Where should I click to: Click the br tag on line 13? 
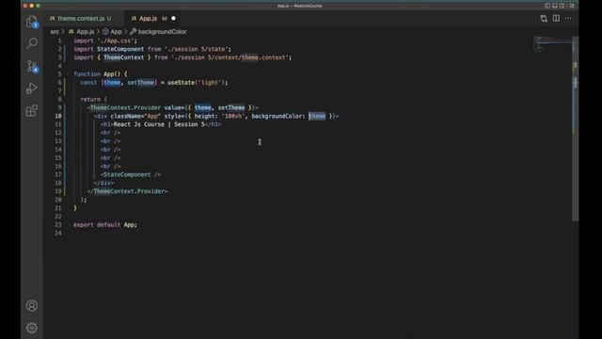tap(111, 141)
